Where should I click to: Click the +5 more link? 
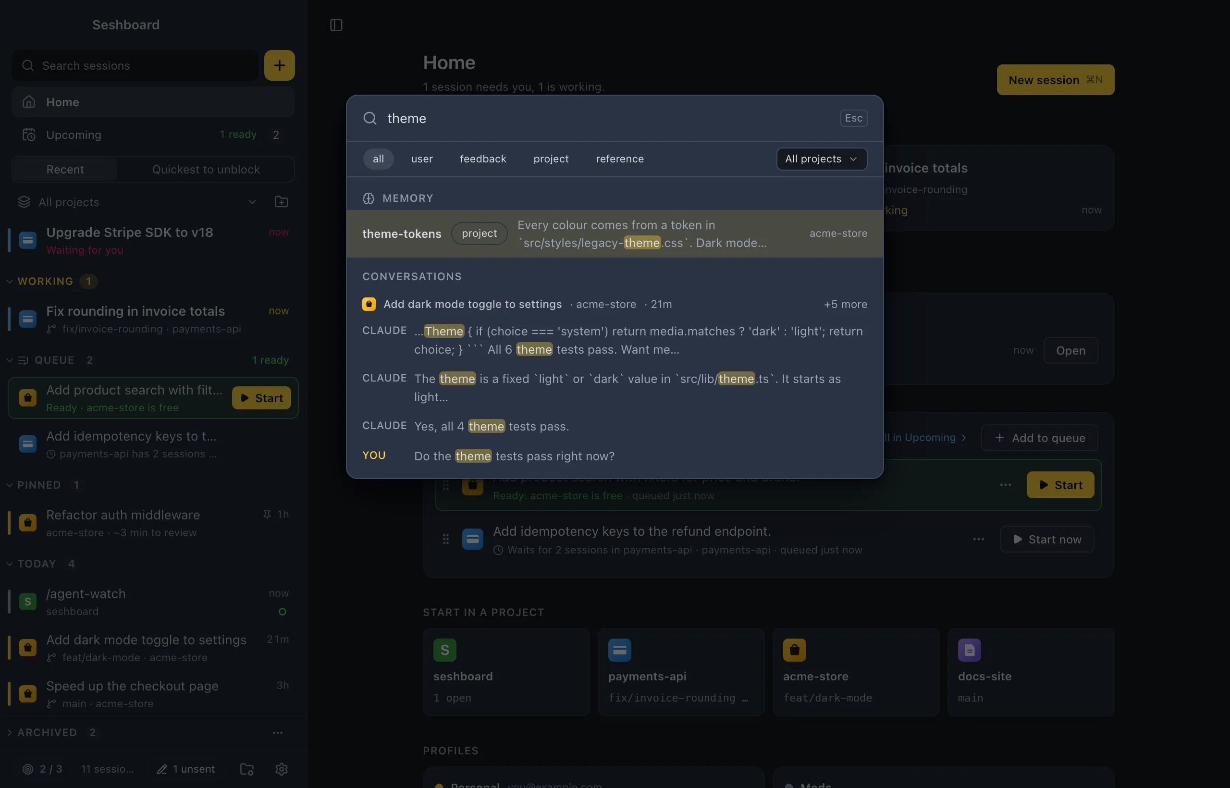845,305
